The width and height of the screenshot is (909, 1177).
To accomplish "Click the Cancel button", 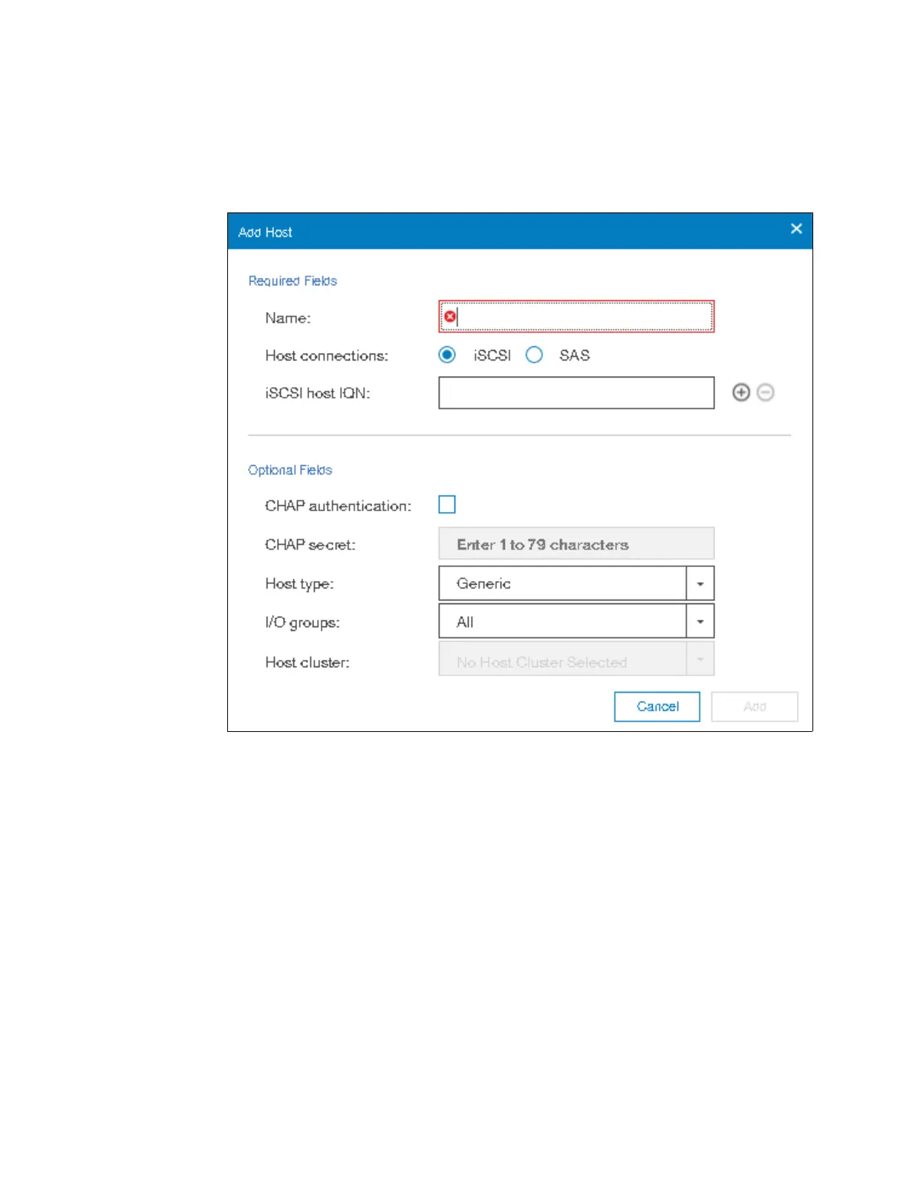I will [657, 707].
